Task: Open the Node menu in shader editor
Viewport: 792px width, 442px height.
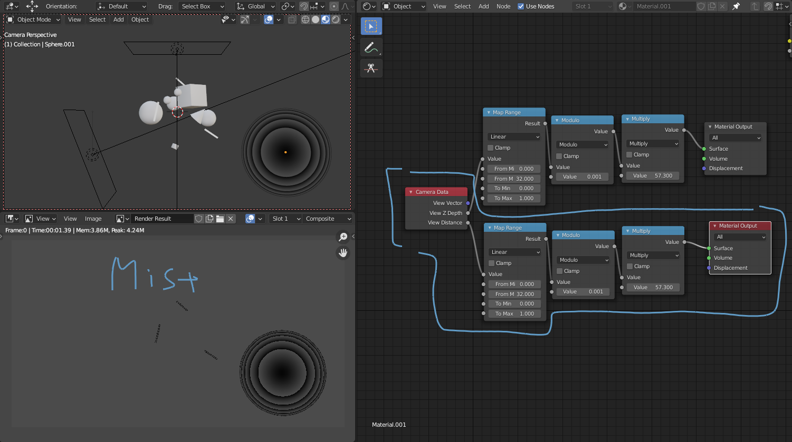Action: pyautogui.click(x=503, y=6)
